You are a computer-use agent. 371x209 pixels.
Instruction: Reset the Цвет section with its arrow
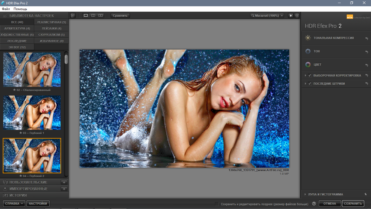pos(367,65)
